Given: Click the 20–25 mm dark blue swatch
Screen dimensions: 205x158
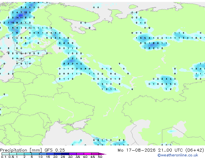Looking at the screenshot, I should tap(58, 154).
